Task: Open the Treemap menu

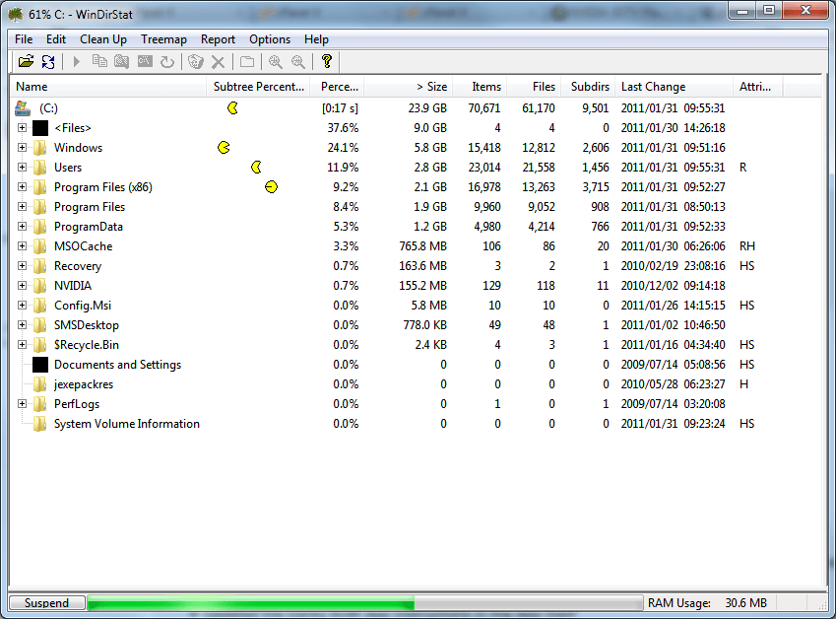Action: point(163,39)
